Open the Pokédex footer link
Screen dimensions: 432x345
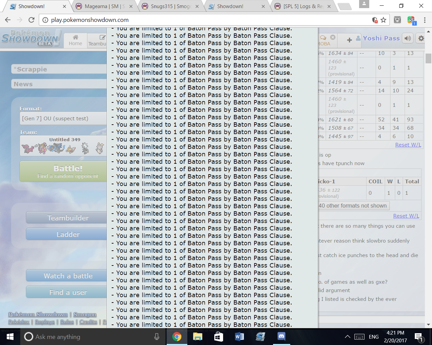click(x=19, y=322)
